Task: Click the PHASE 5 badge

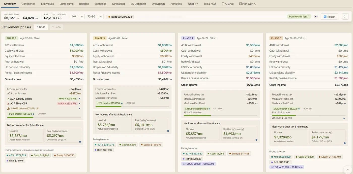Action: (276, 38)
